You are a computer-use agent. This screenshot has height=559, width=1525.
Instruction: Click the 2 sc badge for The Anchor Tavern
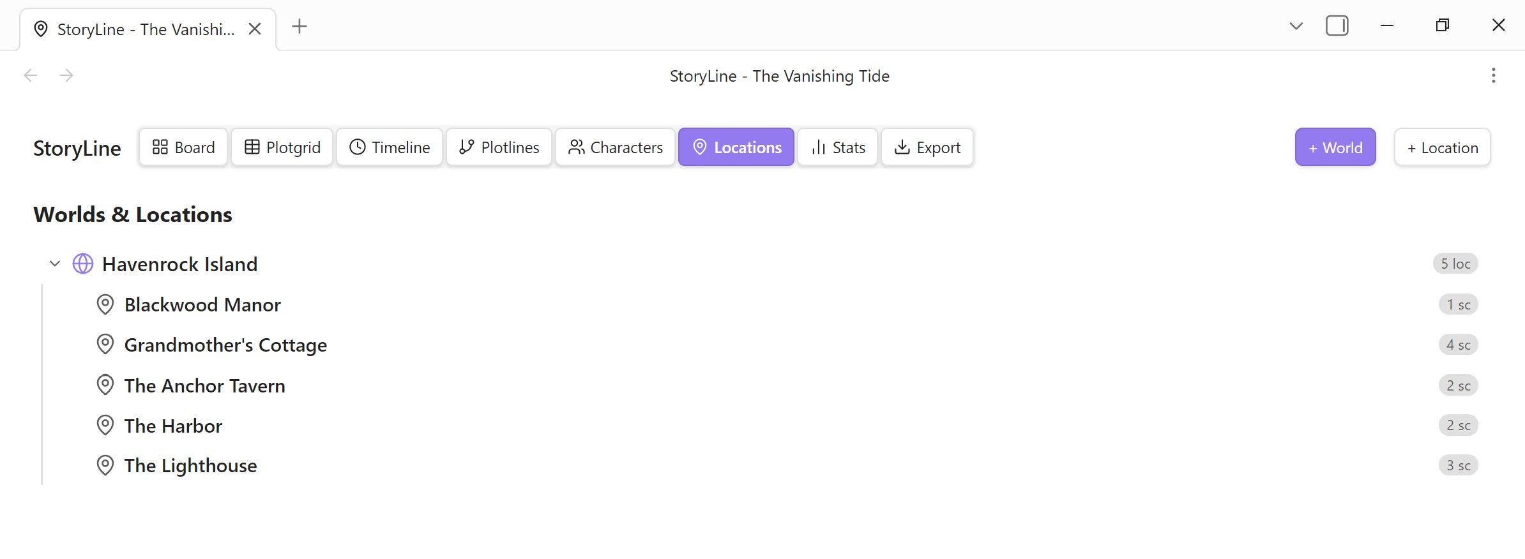[x=1458, y=385]
